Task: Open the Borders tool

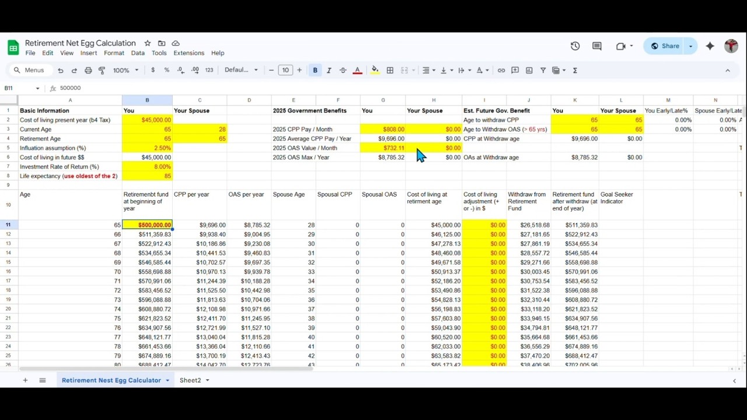Action: coord(390,71)
